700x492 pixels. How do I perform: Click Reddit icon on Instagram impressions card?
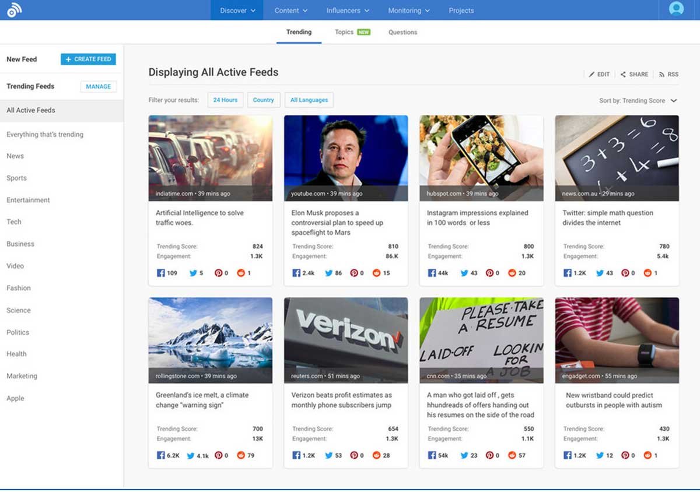(x=512, y=273)
